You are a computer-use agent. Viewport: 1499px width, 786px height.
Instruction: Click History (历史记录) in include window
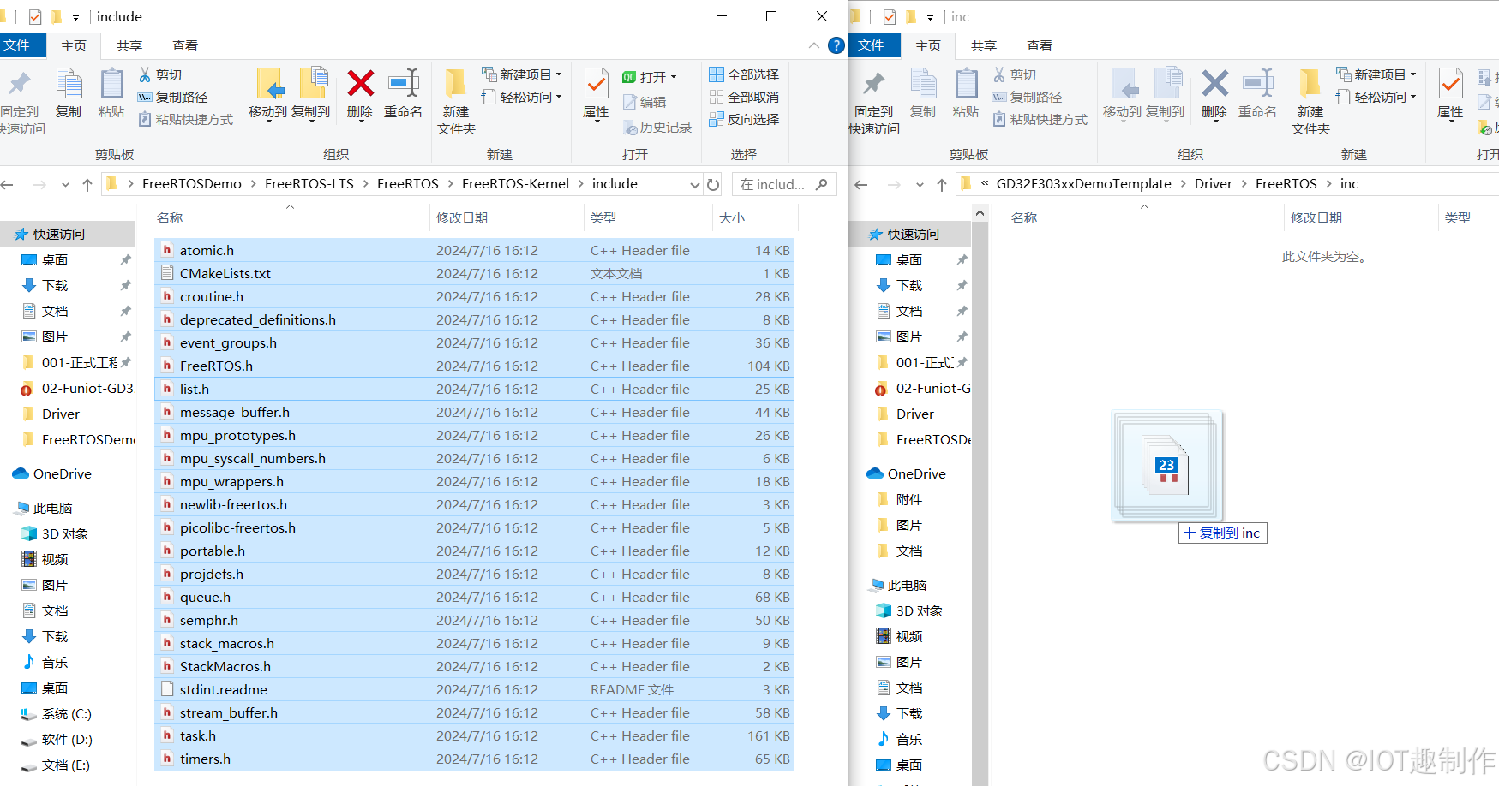pos(657,128)
